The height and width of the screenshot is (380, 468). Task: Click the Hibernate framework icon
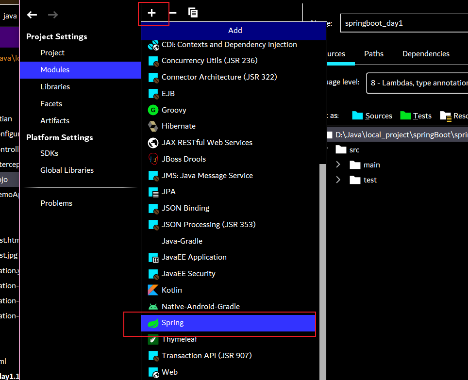(153, 126)
